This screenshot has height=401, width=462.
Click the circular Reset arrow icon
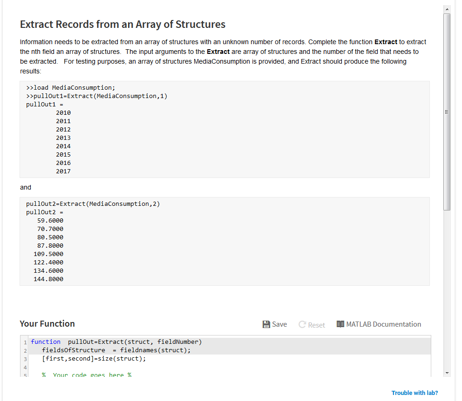coord(302,324)
